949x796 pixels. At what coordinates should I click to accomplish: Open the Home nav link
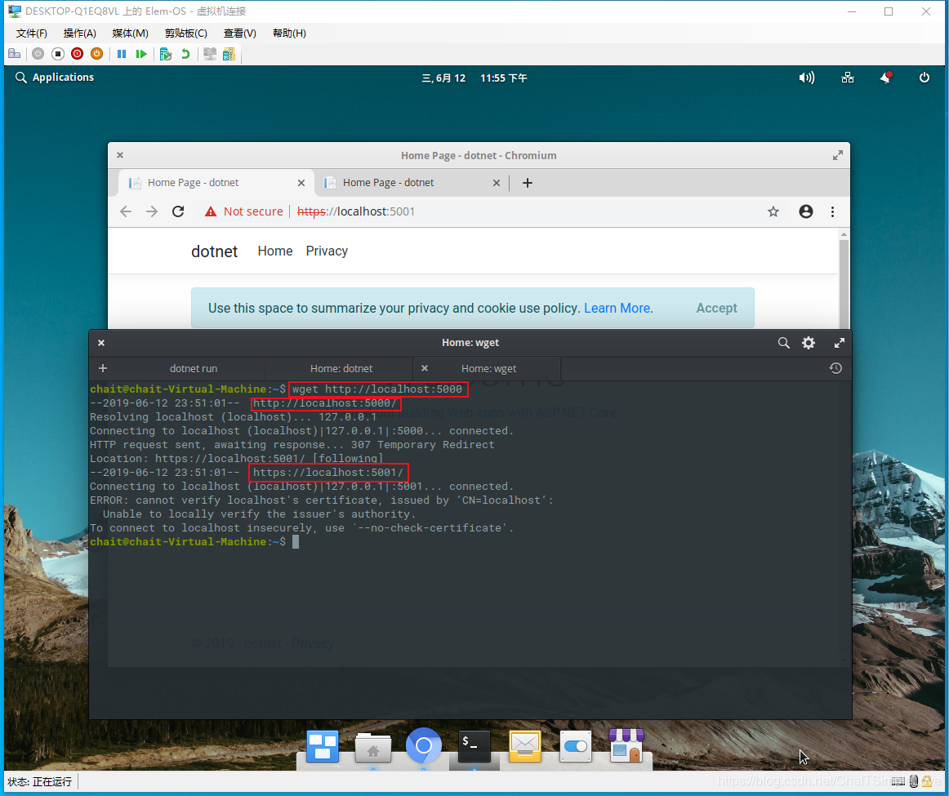275,251
